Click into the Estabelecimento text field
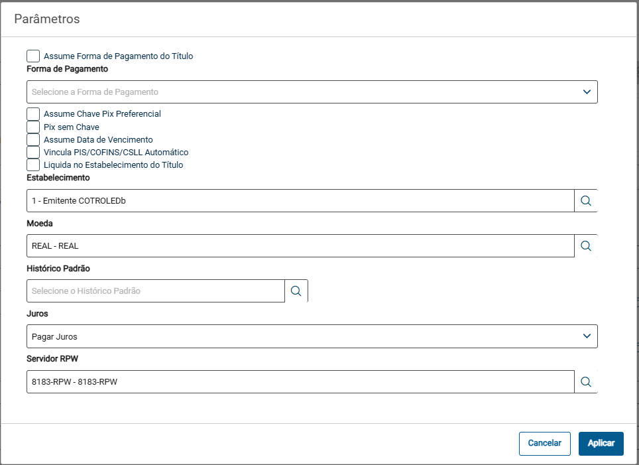 (298, 200)
